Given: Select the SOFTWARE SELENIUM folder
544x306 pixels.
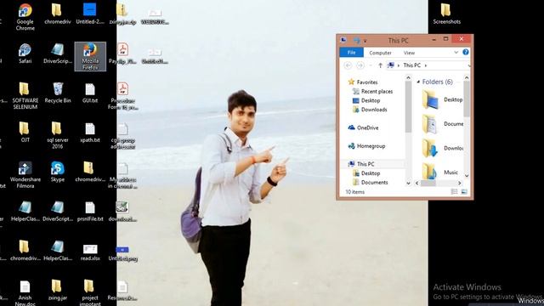Looking at the screenshot, I should click(25, 96).
